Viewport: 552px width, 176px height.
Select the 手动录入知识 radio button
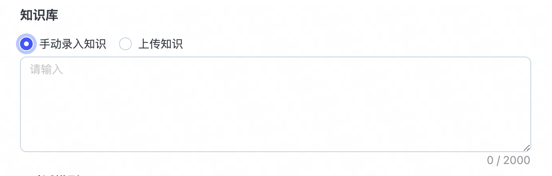pos(26,44)
